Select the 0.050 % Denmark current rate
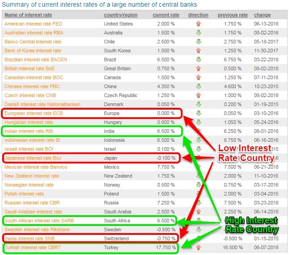Image resolution: width=289 pixels, height=255 pixels. pos(166,104)
